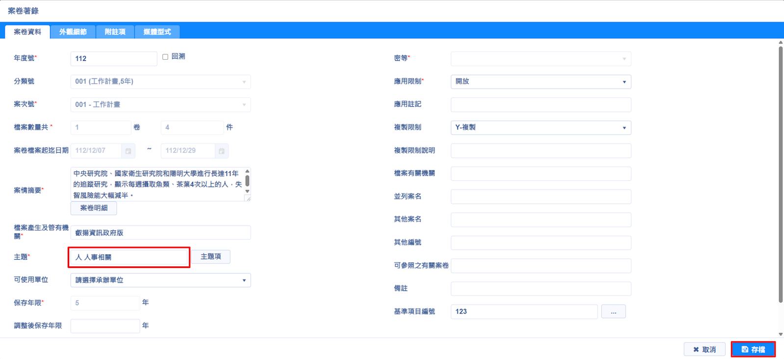The height and width of the screenshot is (359, 784).
Task: Enable the 回溯 checkbox
Action: 165,57
